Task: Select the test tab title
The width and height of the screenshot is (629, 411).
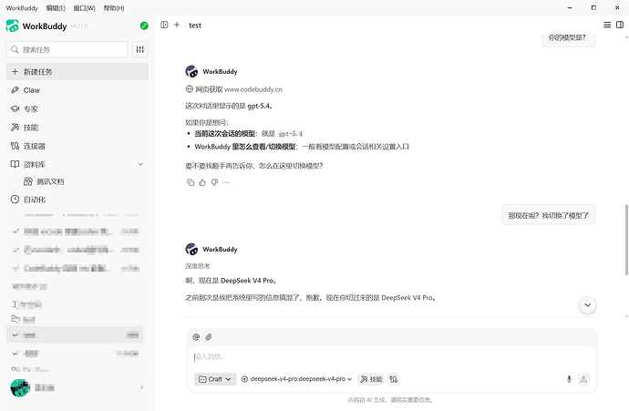Action: coord(195,26)
